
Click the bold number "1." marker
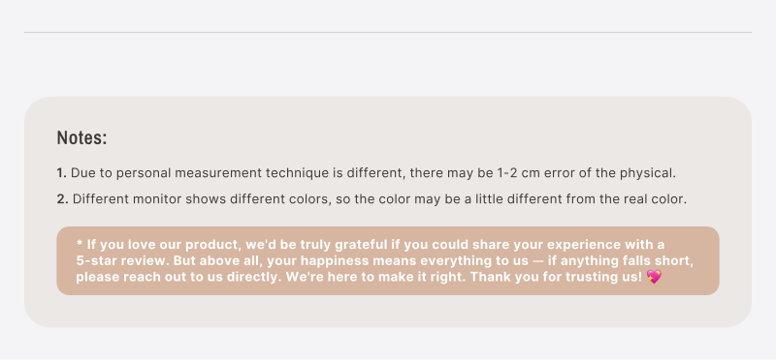click(x=61, y=173)
